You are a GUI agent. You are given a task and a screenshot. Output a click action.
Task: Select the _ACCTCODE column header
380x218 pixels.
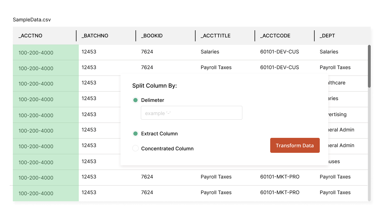(275, 36)
